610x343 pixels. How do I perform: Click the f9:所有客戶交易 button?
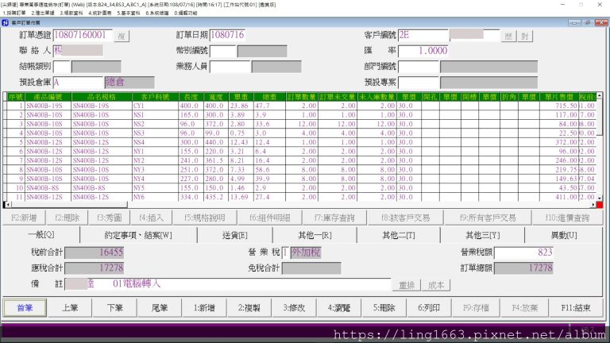coord(488,218)
